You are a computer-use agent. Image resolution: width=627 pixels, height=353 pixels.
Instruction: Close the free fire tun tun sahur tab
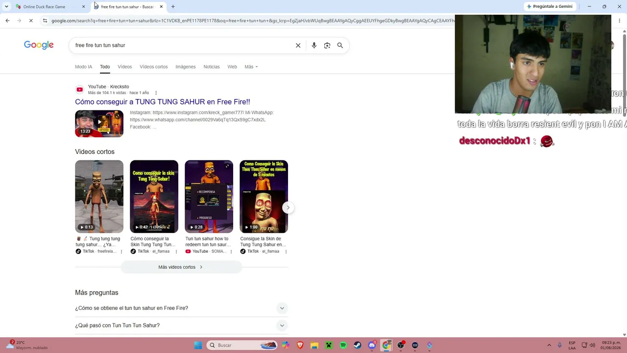(161, 7)
